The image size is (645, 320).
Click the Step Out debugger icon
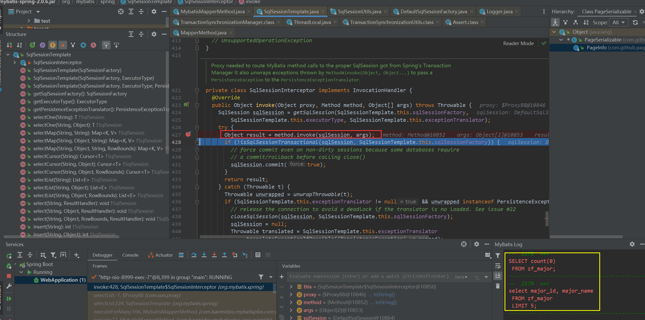click(x=224, y=255)
